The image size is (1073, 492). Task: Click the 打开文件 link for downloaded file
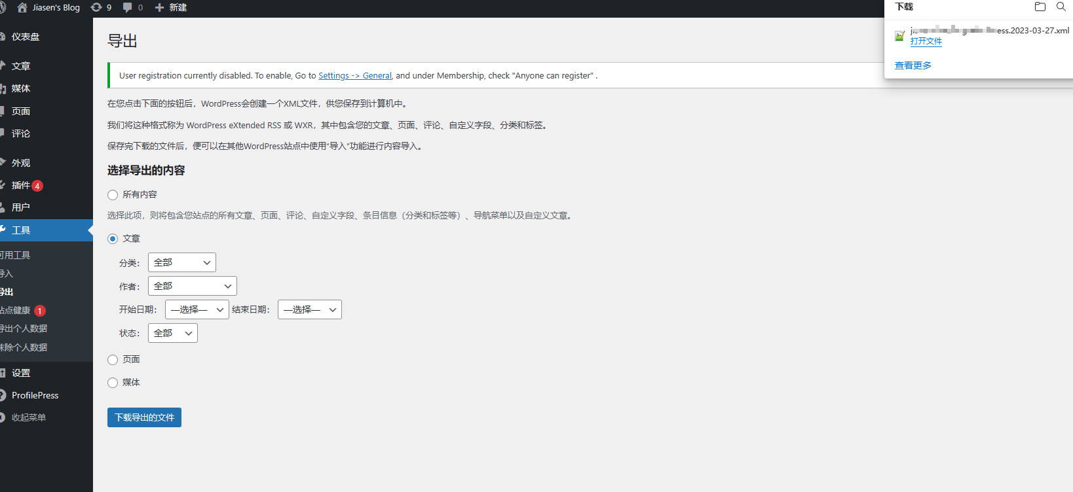[926, 41]
